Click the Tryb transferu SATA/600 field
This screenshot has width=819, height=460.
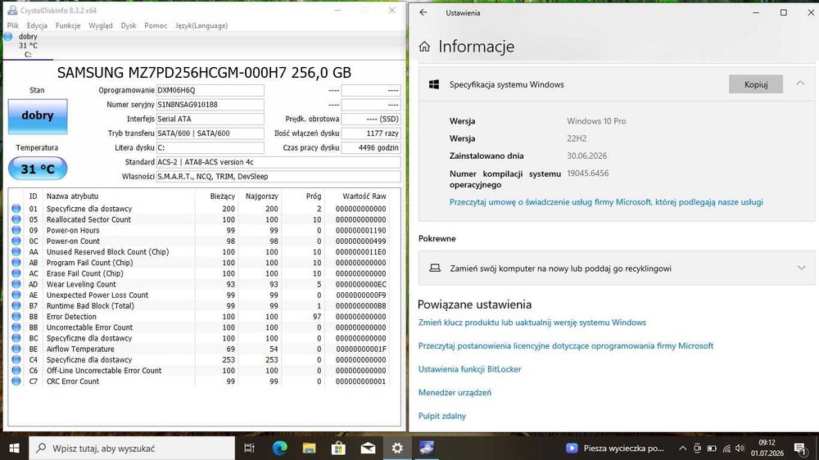pyautogui.click(x=210, y=133)
